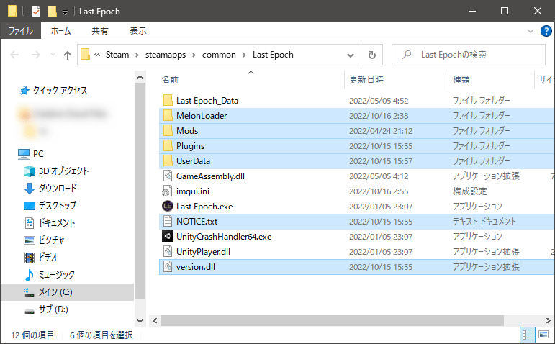Click the common breadcrumb segment
Screen dimensions: 555x344
[x=219, y=55]
